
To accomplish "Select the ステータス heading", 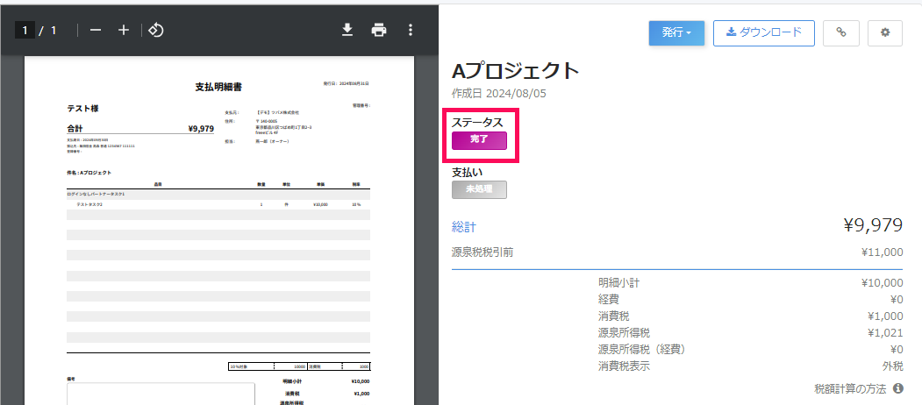I will click(x=477, y=122).
